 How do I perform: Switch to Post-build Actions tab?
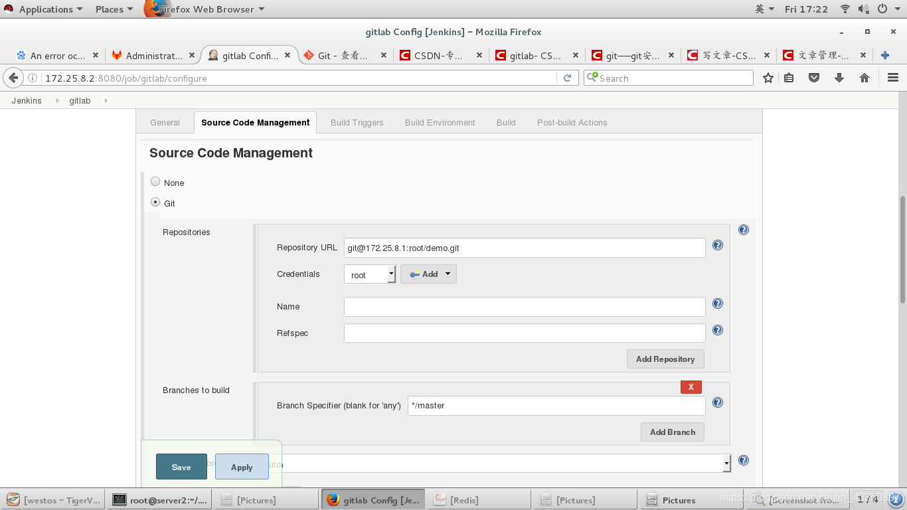572,122
